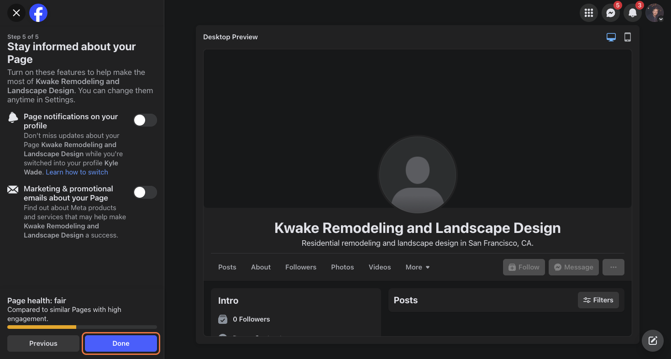Enable Page notifications on your profile
This screenshot has width=671, height=359.
pos(145,120)
